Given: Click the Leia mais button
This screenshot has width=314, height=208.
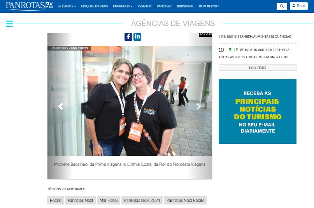Looking at the screenshot, I should click(257, 67).
